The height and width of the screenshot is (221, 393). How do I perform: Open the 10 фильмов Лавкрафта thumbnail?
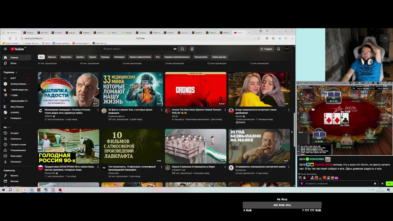pos(132,146)
